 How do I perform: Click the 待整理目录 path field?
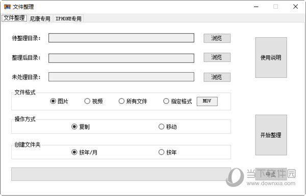121,38
